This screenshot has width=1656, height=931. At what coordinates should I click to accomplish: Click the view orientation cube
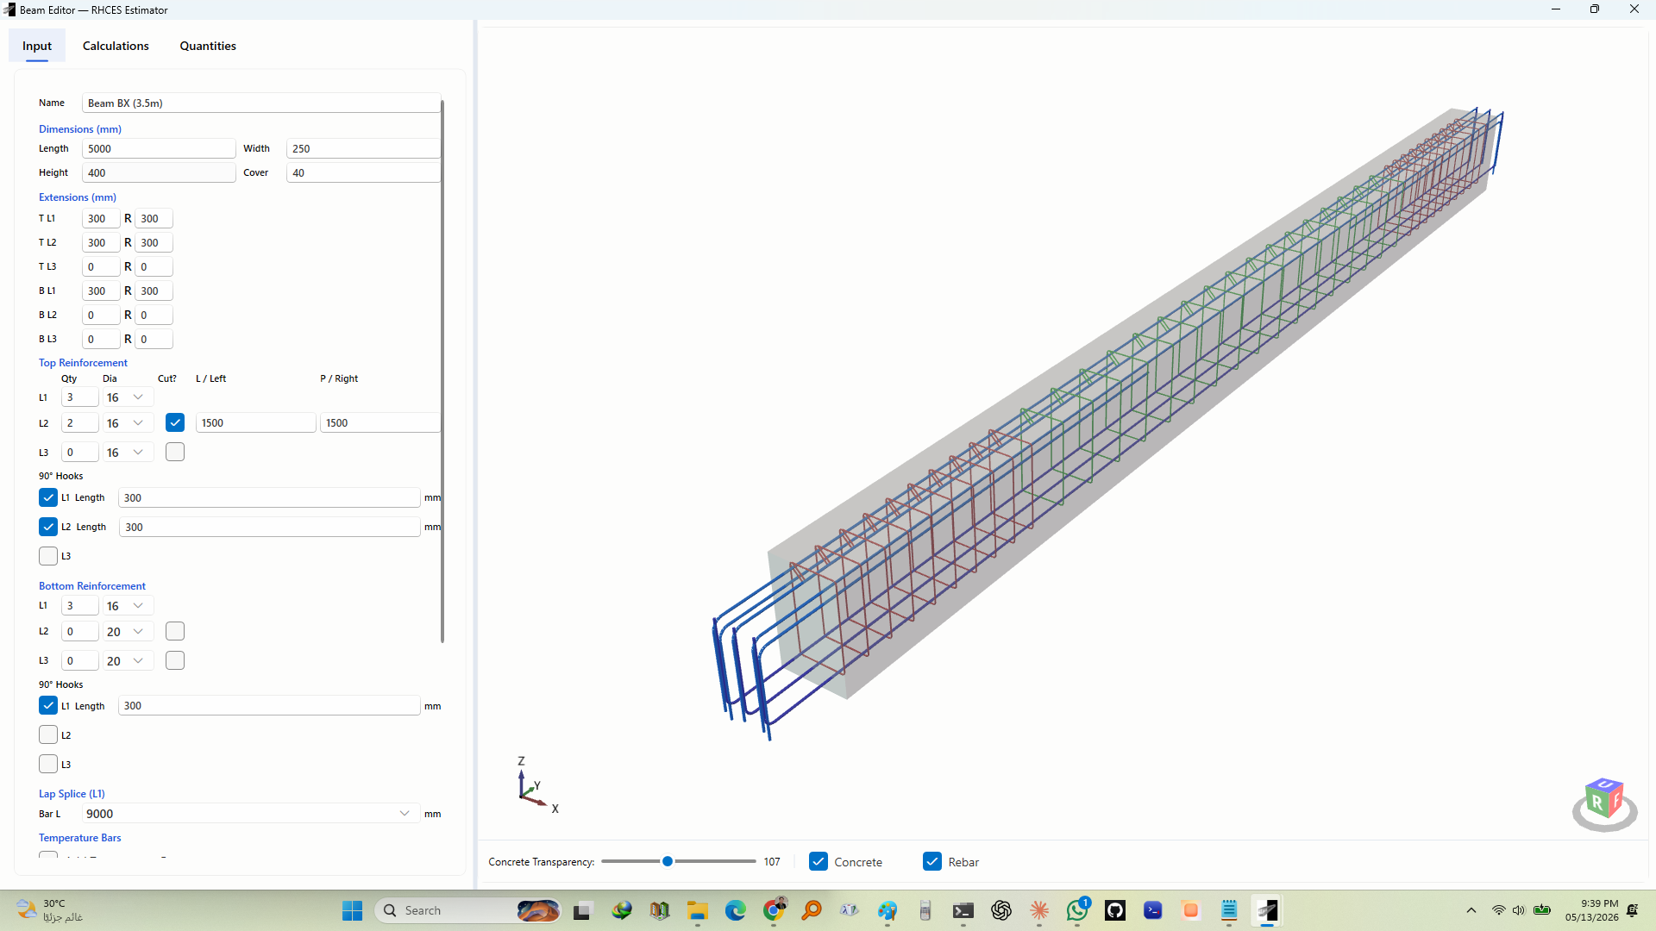point(1604,803)
